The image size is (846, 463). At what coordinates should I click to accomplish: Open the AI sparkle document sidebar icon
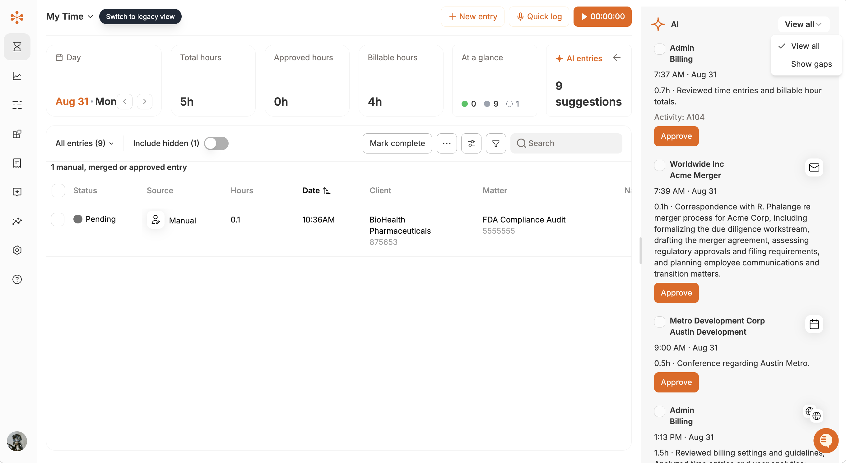pos(17,192)
